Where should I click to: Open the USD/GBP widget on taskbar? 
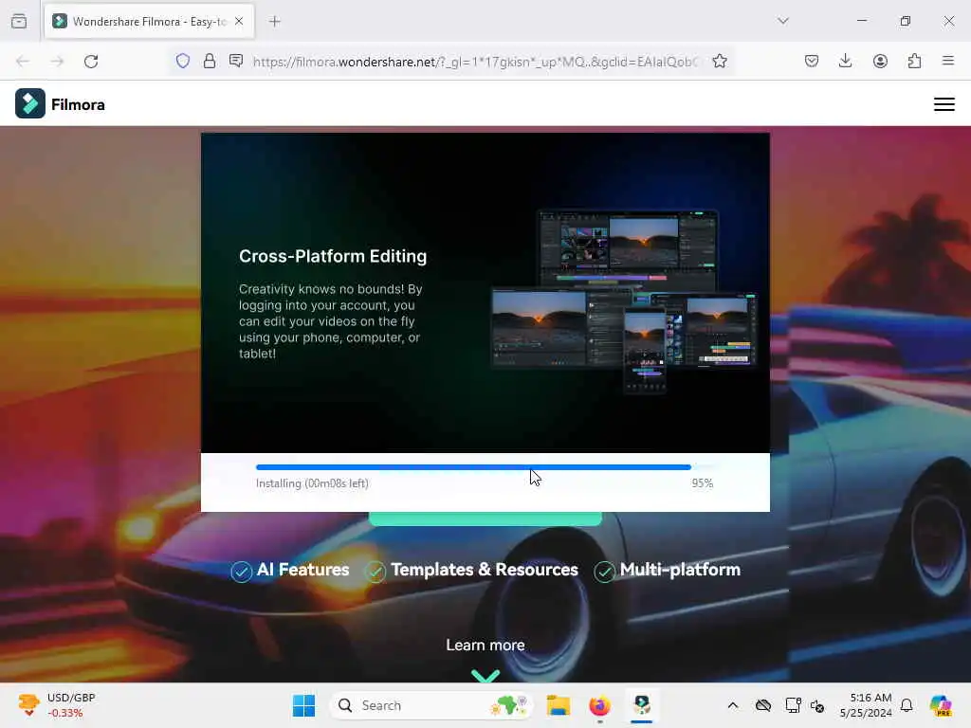point(57,705)
